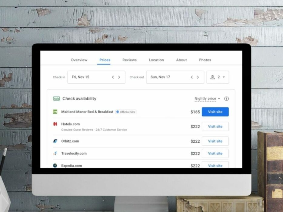Visit site for Expedia.com
This screenshot has width=283, height=212.
(215, 165)
